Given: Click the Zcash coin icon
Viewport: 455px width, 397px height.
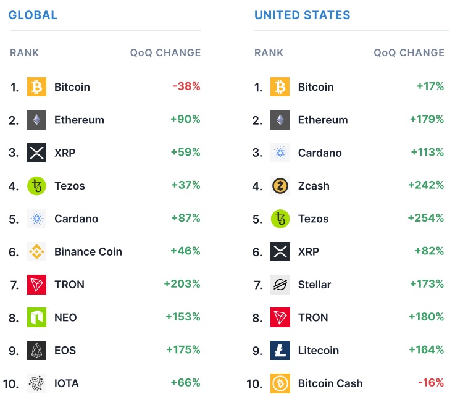Looking at the screenshot, I should coord(280,185).
